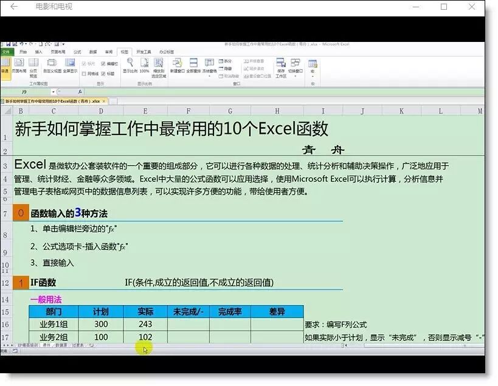Image resolution: width=498 pixels, height=386 pixels.
Task: Click Undo icon in quick access toolbar
Action: (21, 44)
